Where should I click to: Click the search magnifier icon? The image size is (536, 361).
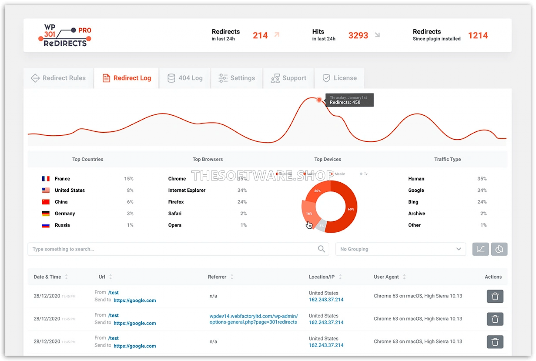coord(321,249)
